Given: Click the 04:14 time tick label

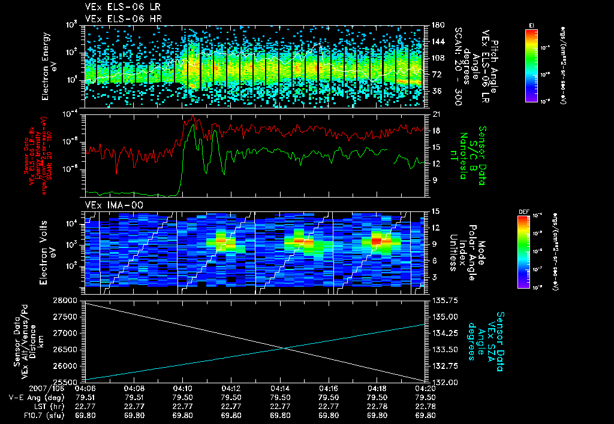Looking at the screenshot, I should (279, 389).
